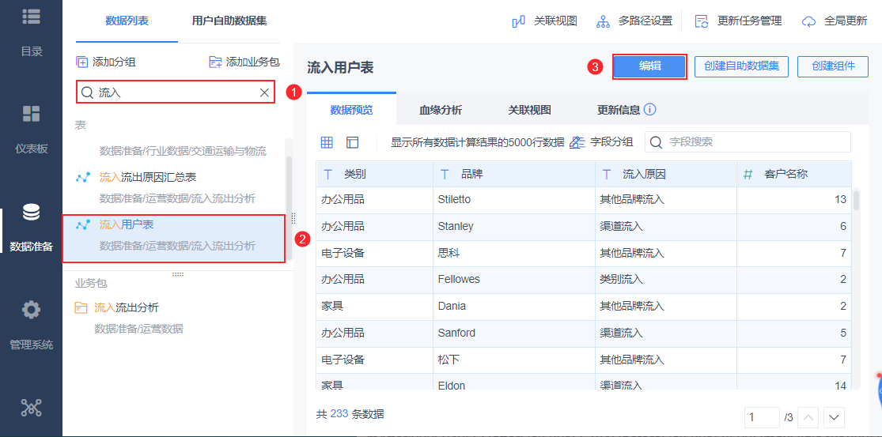Click the 类别流入 cell in Fellowes row

coord(666,279)
